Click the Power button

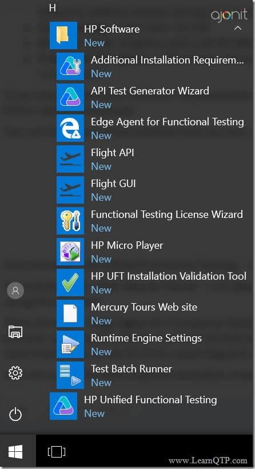pyautogui.click(x=15, y=415)
